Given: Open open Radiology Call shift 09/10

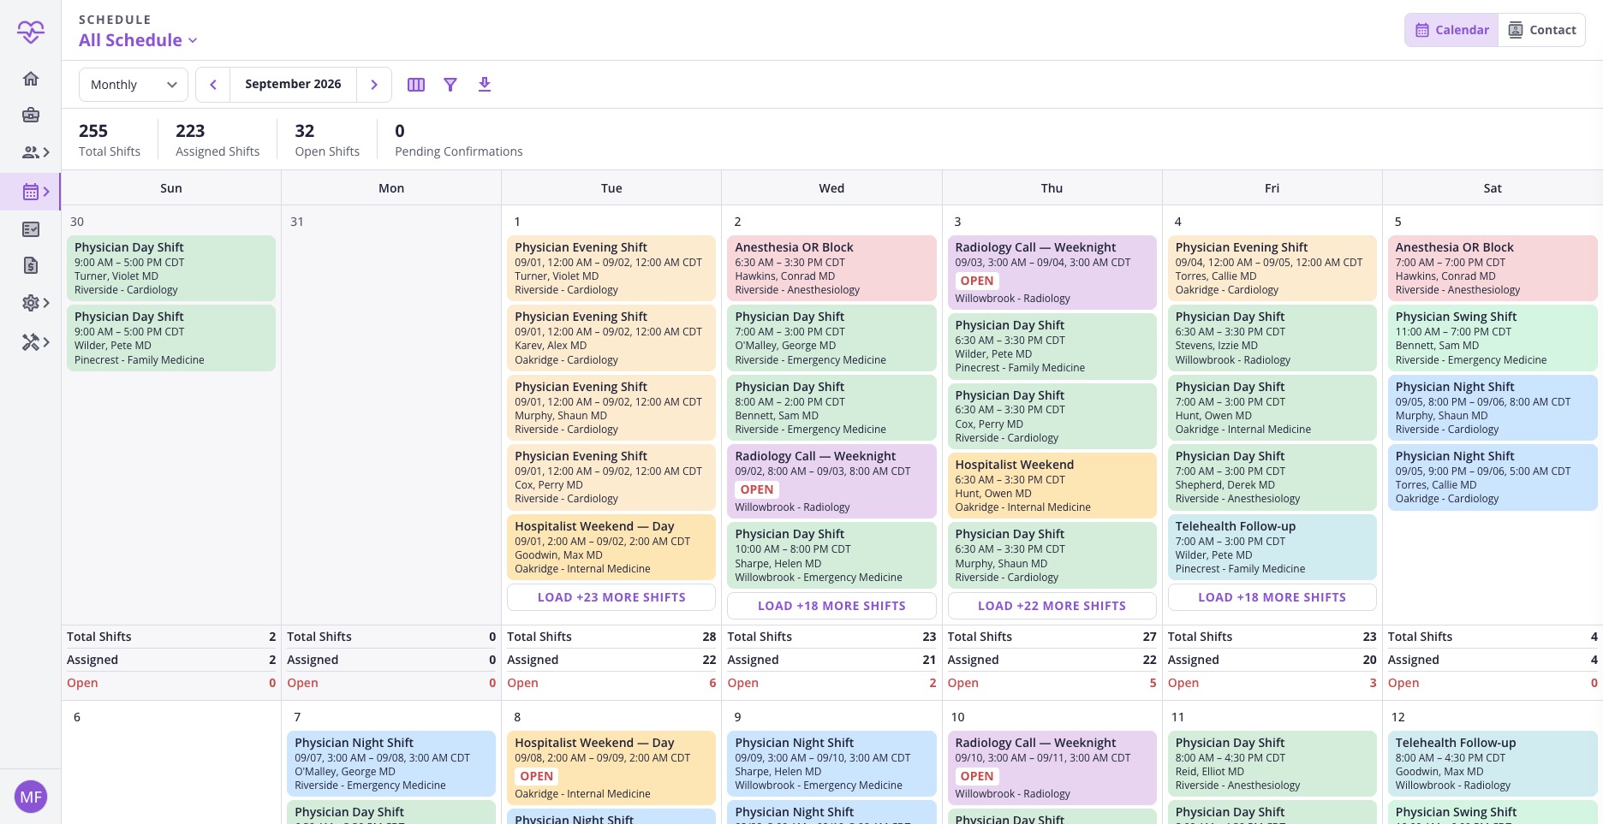Looking at the screenshot, I should point(1052,768).
